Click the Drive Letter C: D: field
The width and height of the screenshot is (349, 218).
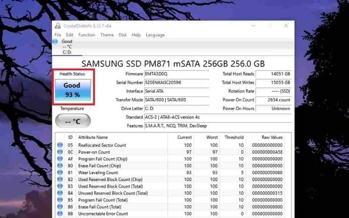click(177, 109)
